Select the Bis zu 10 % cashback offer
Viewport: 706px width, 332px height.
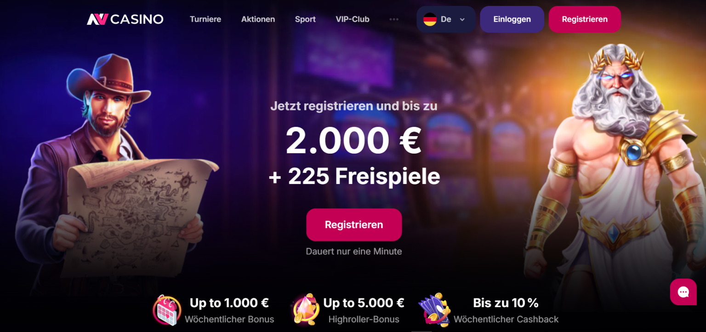506,310
